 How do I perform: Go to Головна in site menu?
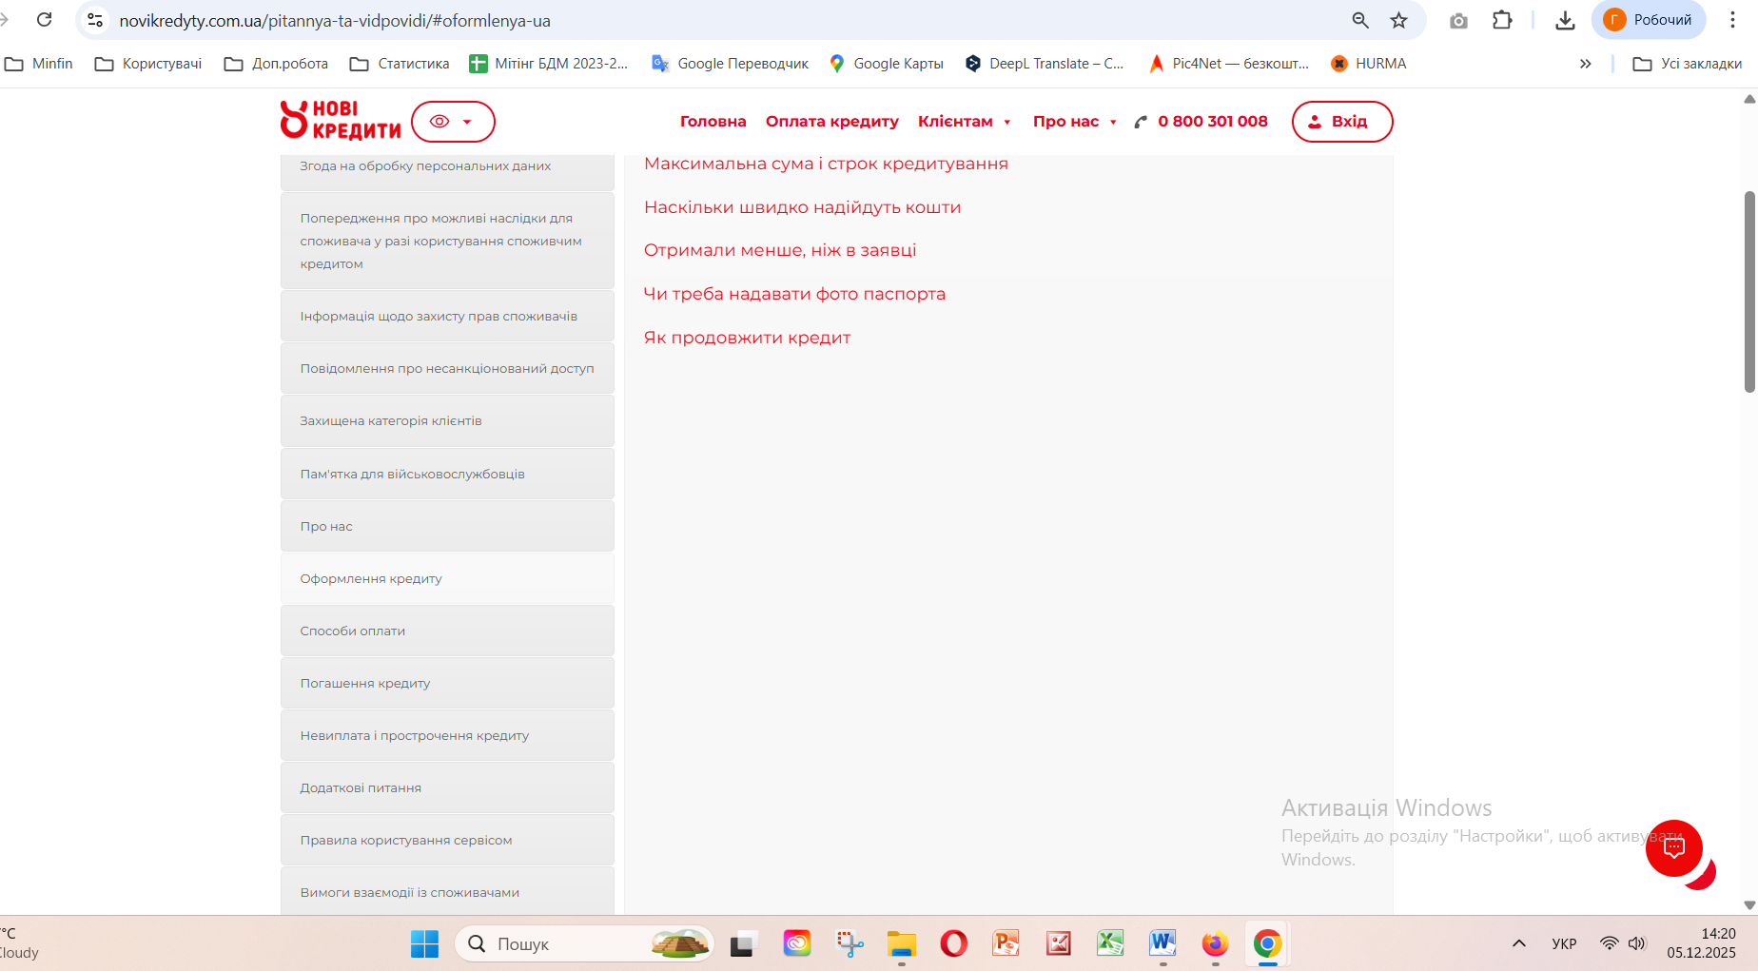pyautogui.click(x=713, y=122)
